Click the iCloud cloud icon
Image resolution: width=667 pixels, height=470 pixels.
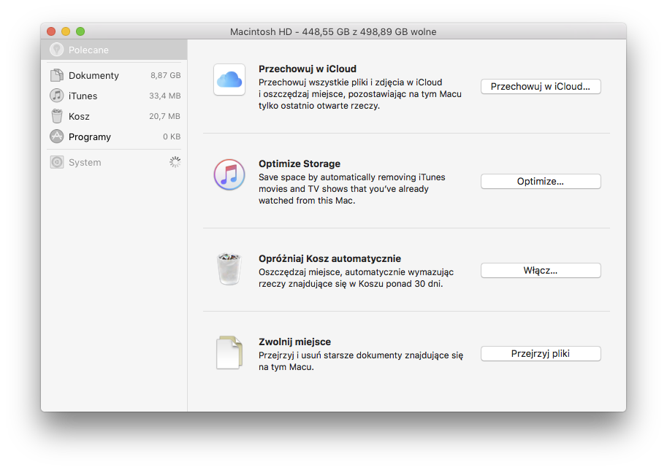[x=229, y=80]
